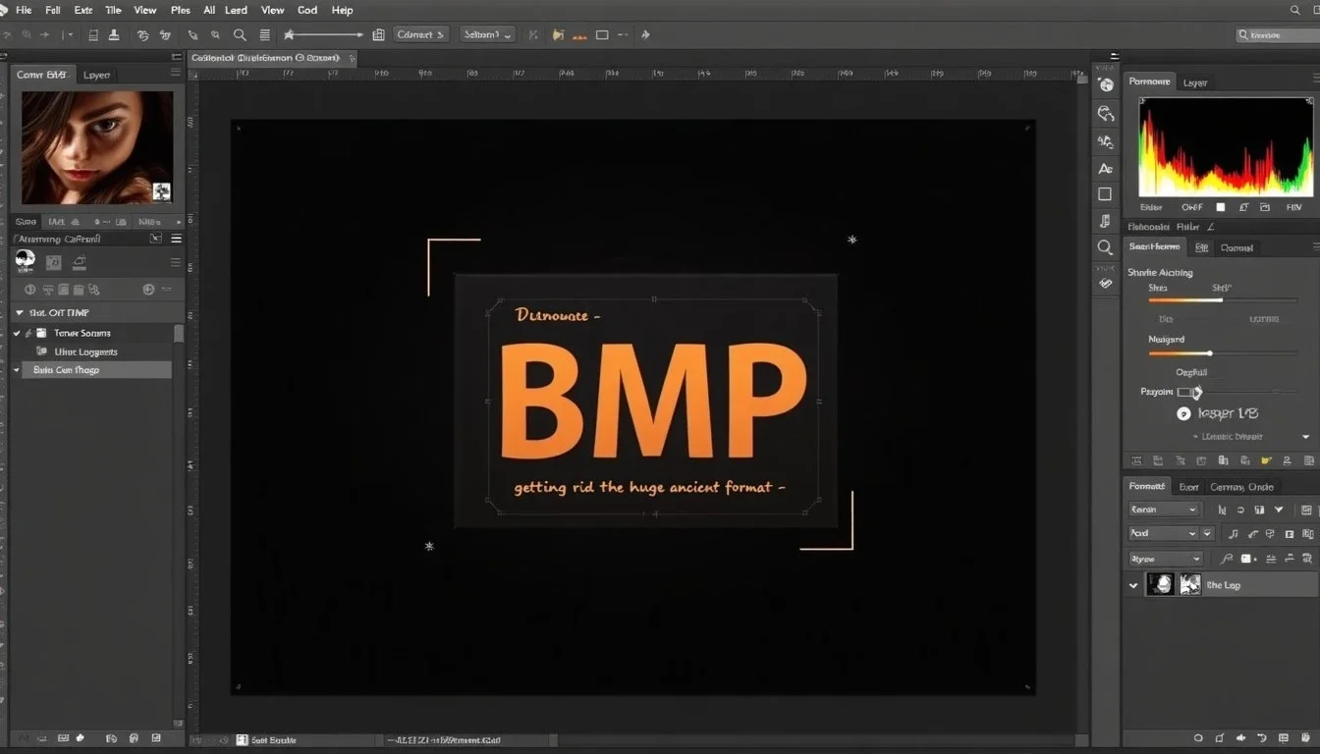Viewport: 1320px width, 754px height.
Task: Click the round face icon in left panel
Action: point(25,260)
